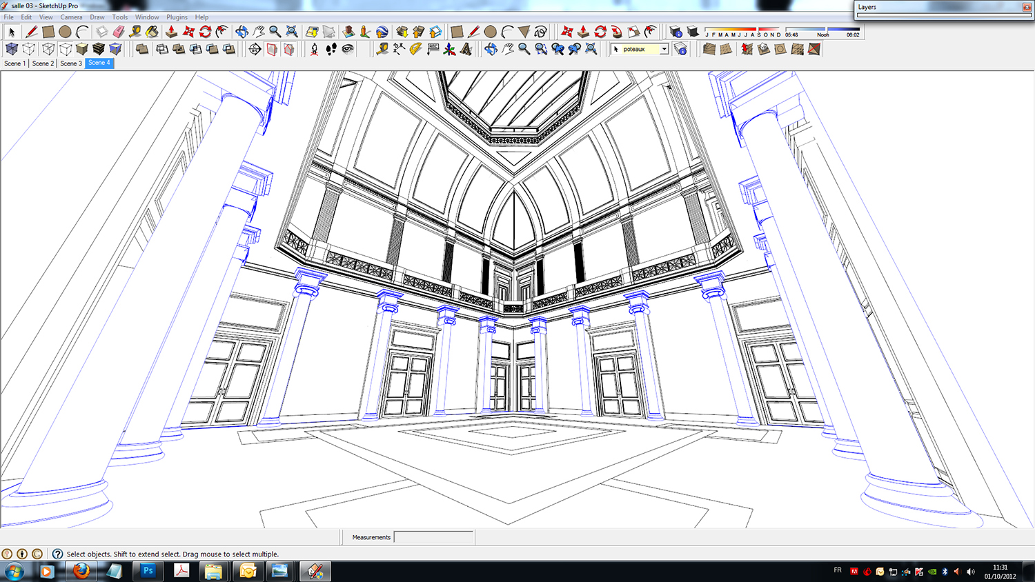Click the Look Around eye icon

pyautogui.click(x=348, y=49)
